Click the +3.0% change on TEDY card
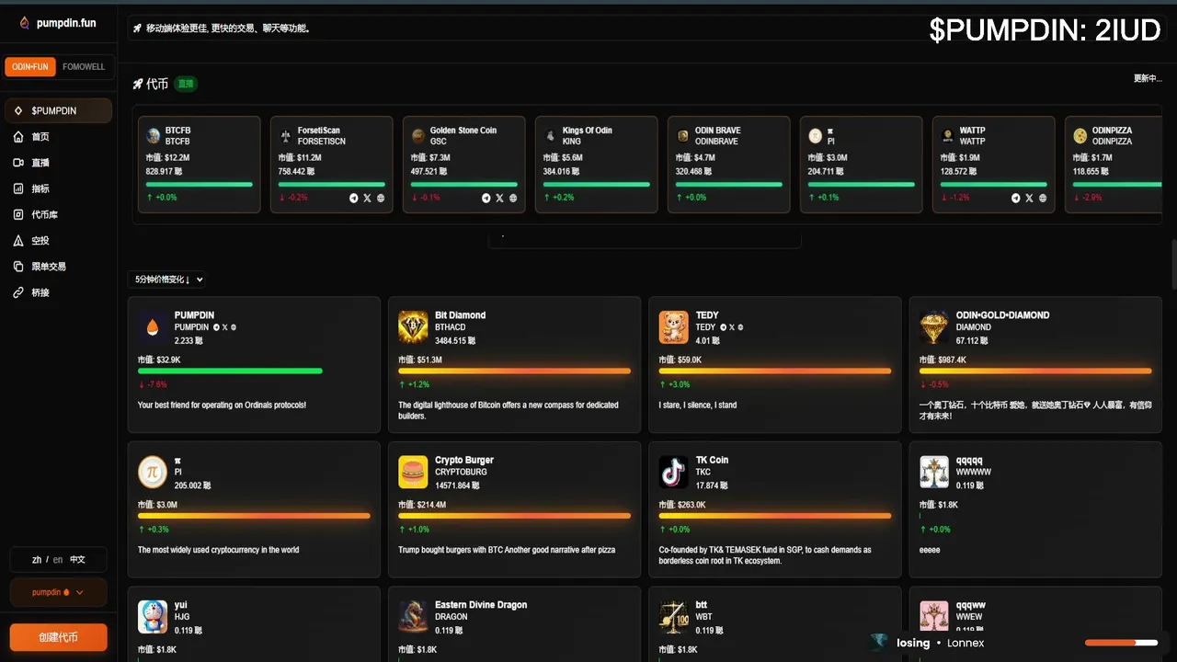 click(674, 384)
